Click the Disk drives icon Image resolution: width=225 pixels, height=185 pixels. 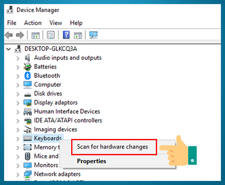point(27,95)
